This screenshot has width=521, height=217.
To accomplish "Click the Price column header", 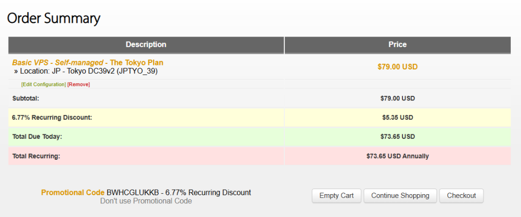I will tap(397, 45).
